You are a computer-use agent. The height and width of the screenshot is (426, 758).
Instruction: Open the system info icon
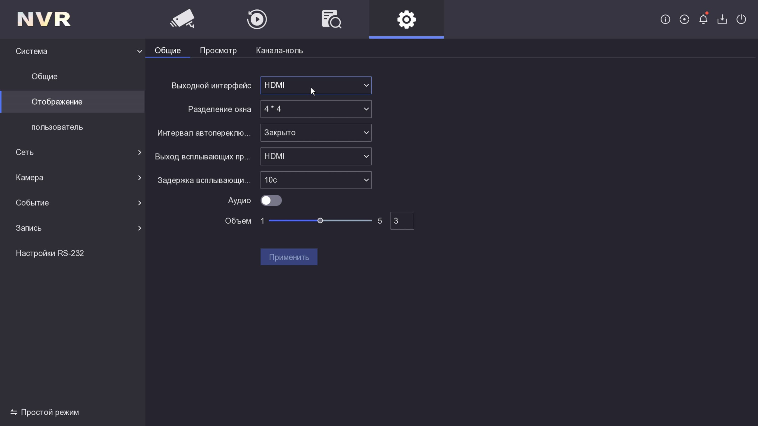(665, 19)
